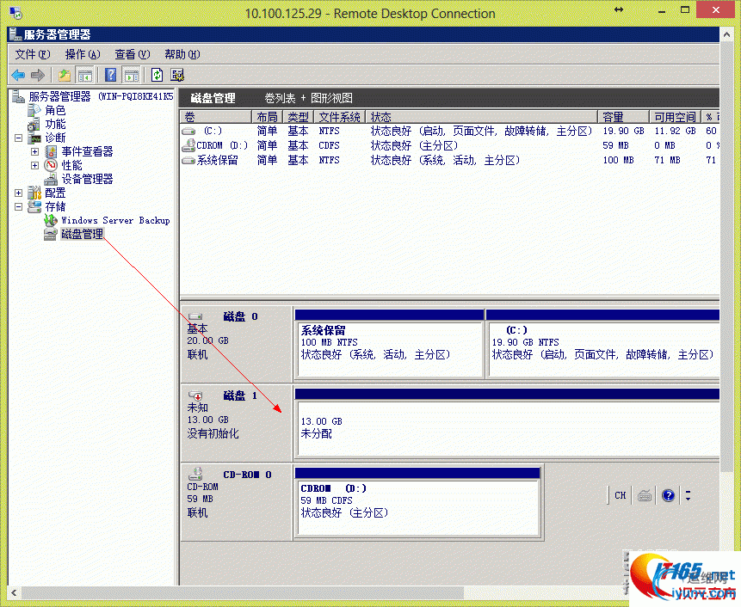Click the 事件查看器 icon in tree
The height and width of the screenshot is (607, 741).
pos(51,151)
